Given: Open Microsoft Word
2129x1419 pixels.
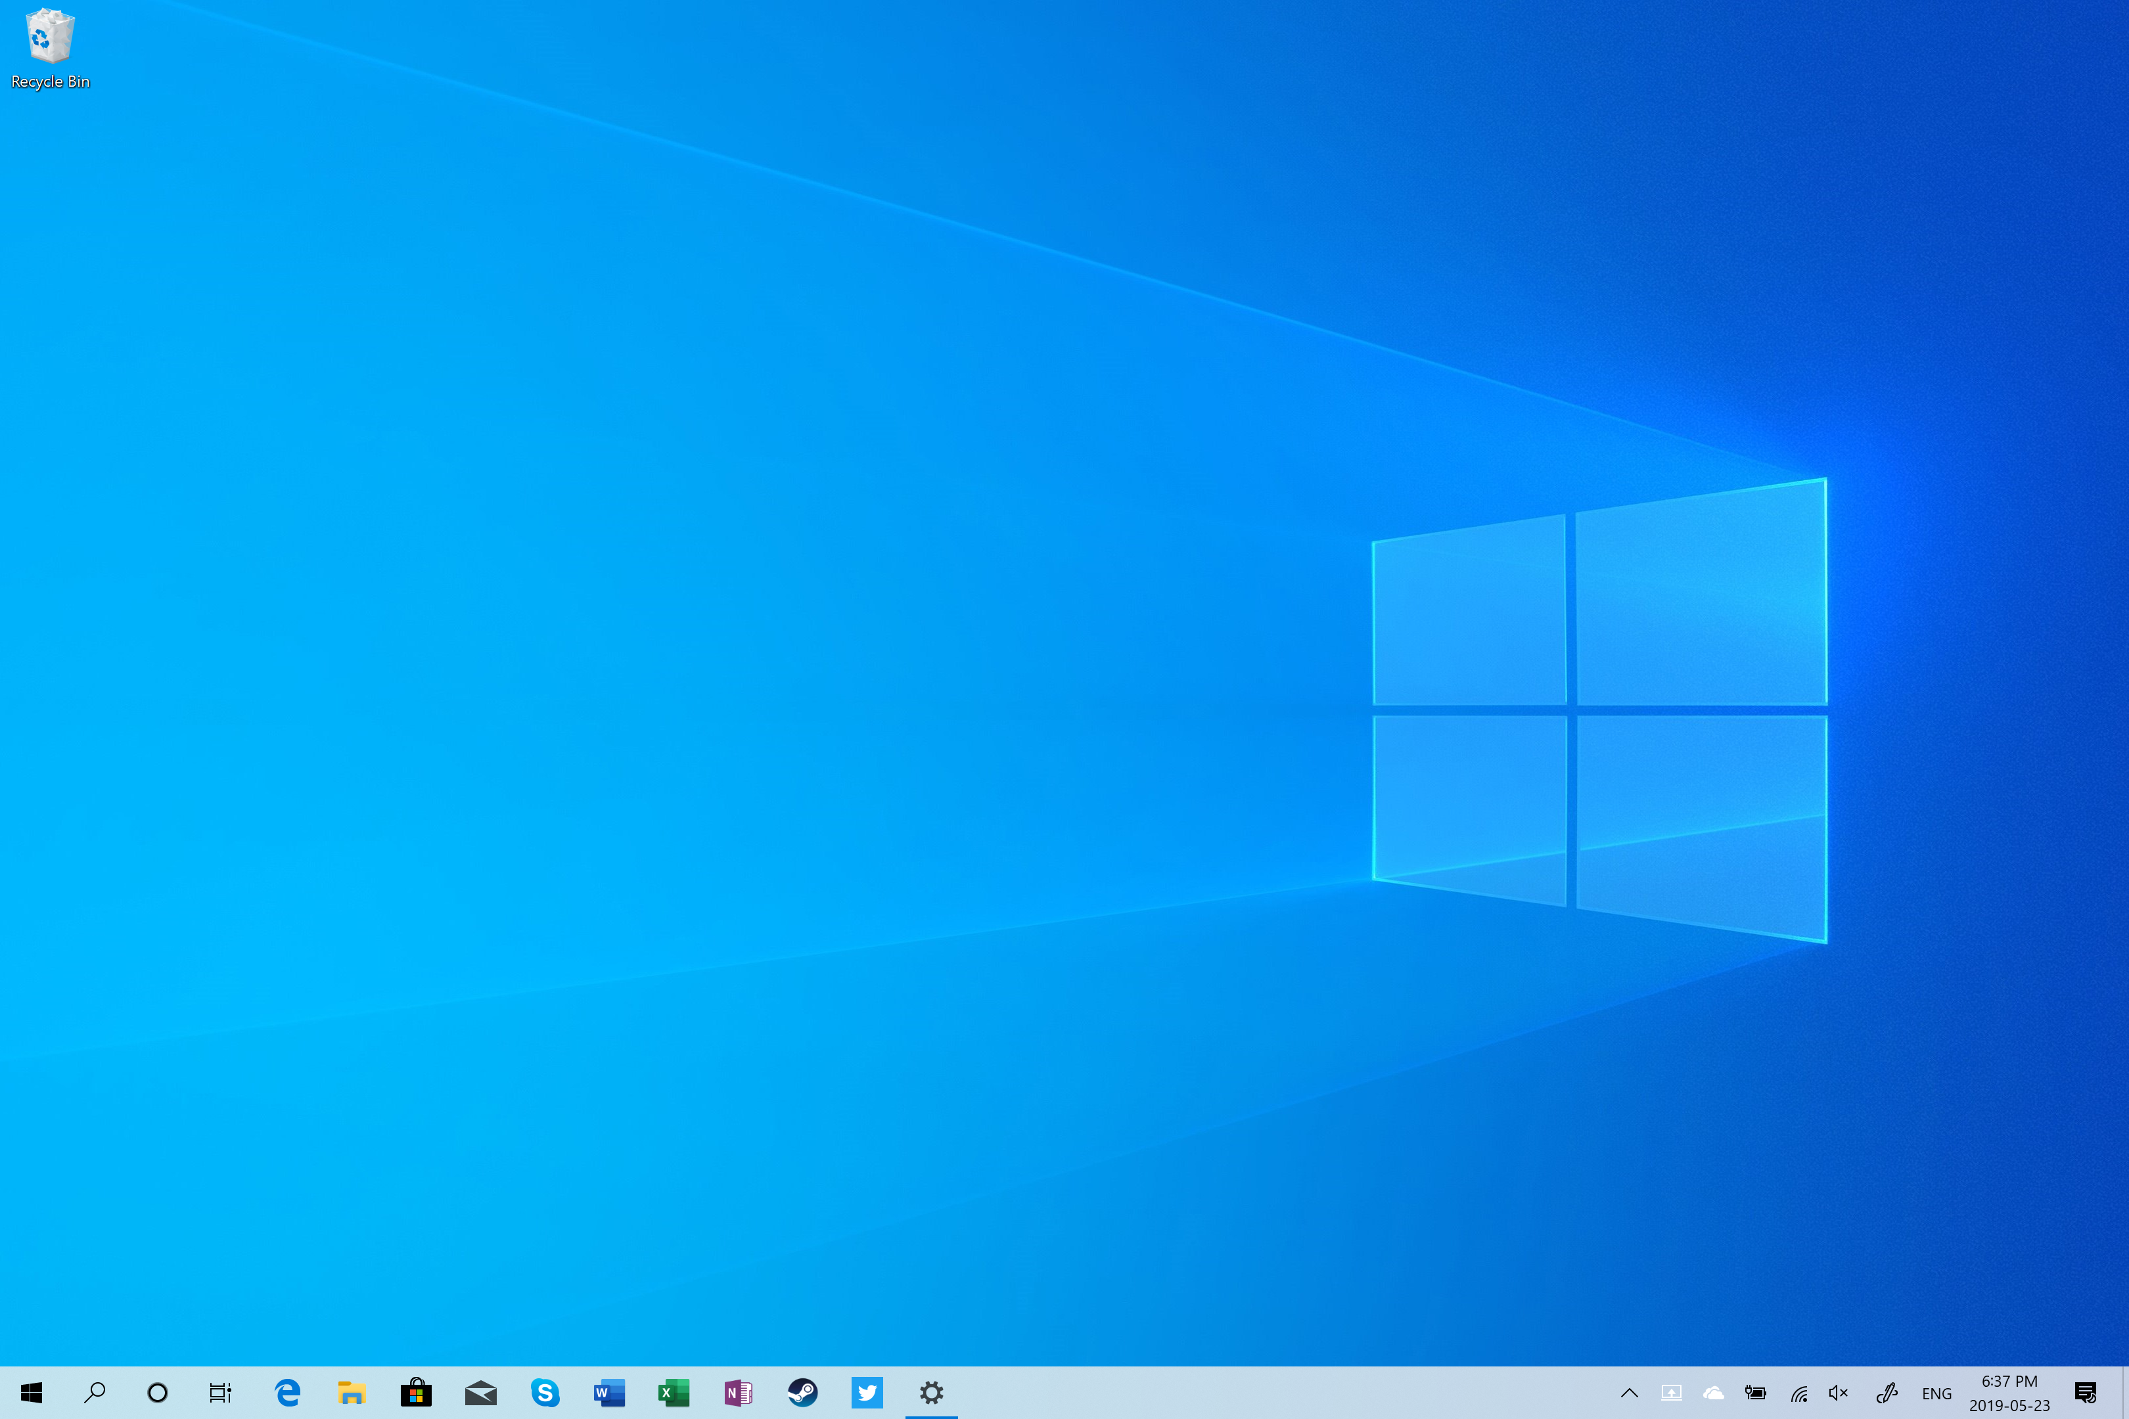Looking at the screenshot, I should (609, 1393).
